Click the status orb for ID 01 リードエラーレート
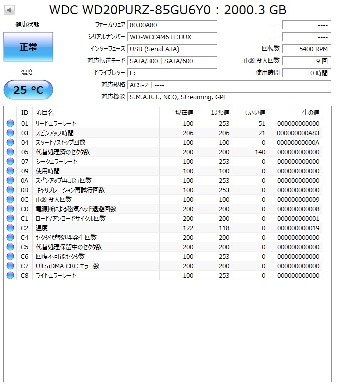 coord(10,123)
